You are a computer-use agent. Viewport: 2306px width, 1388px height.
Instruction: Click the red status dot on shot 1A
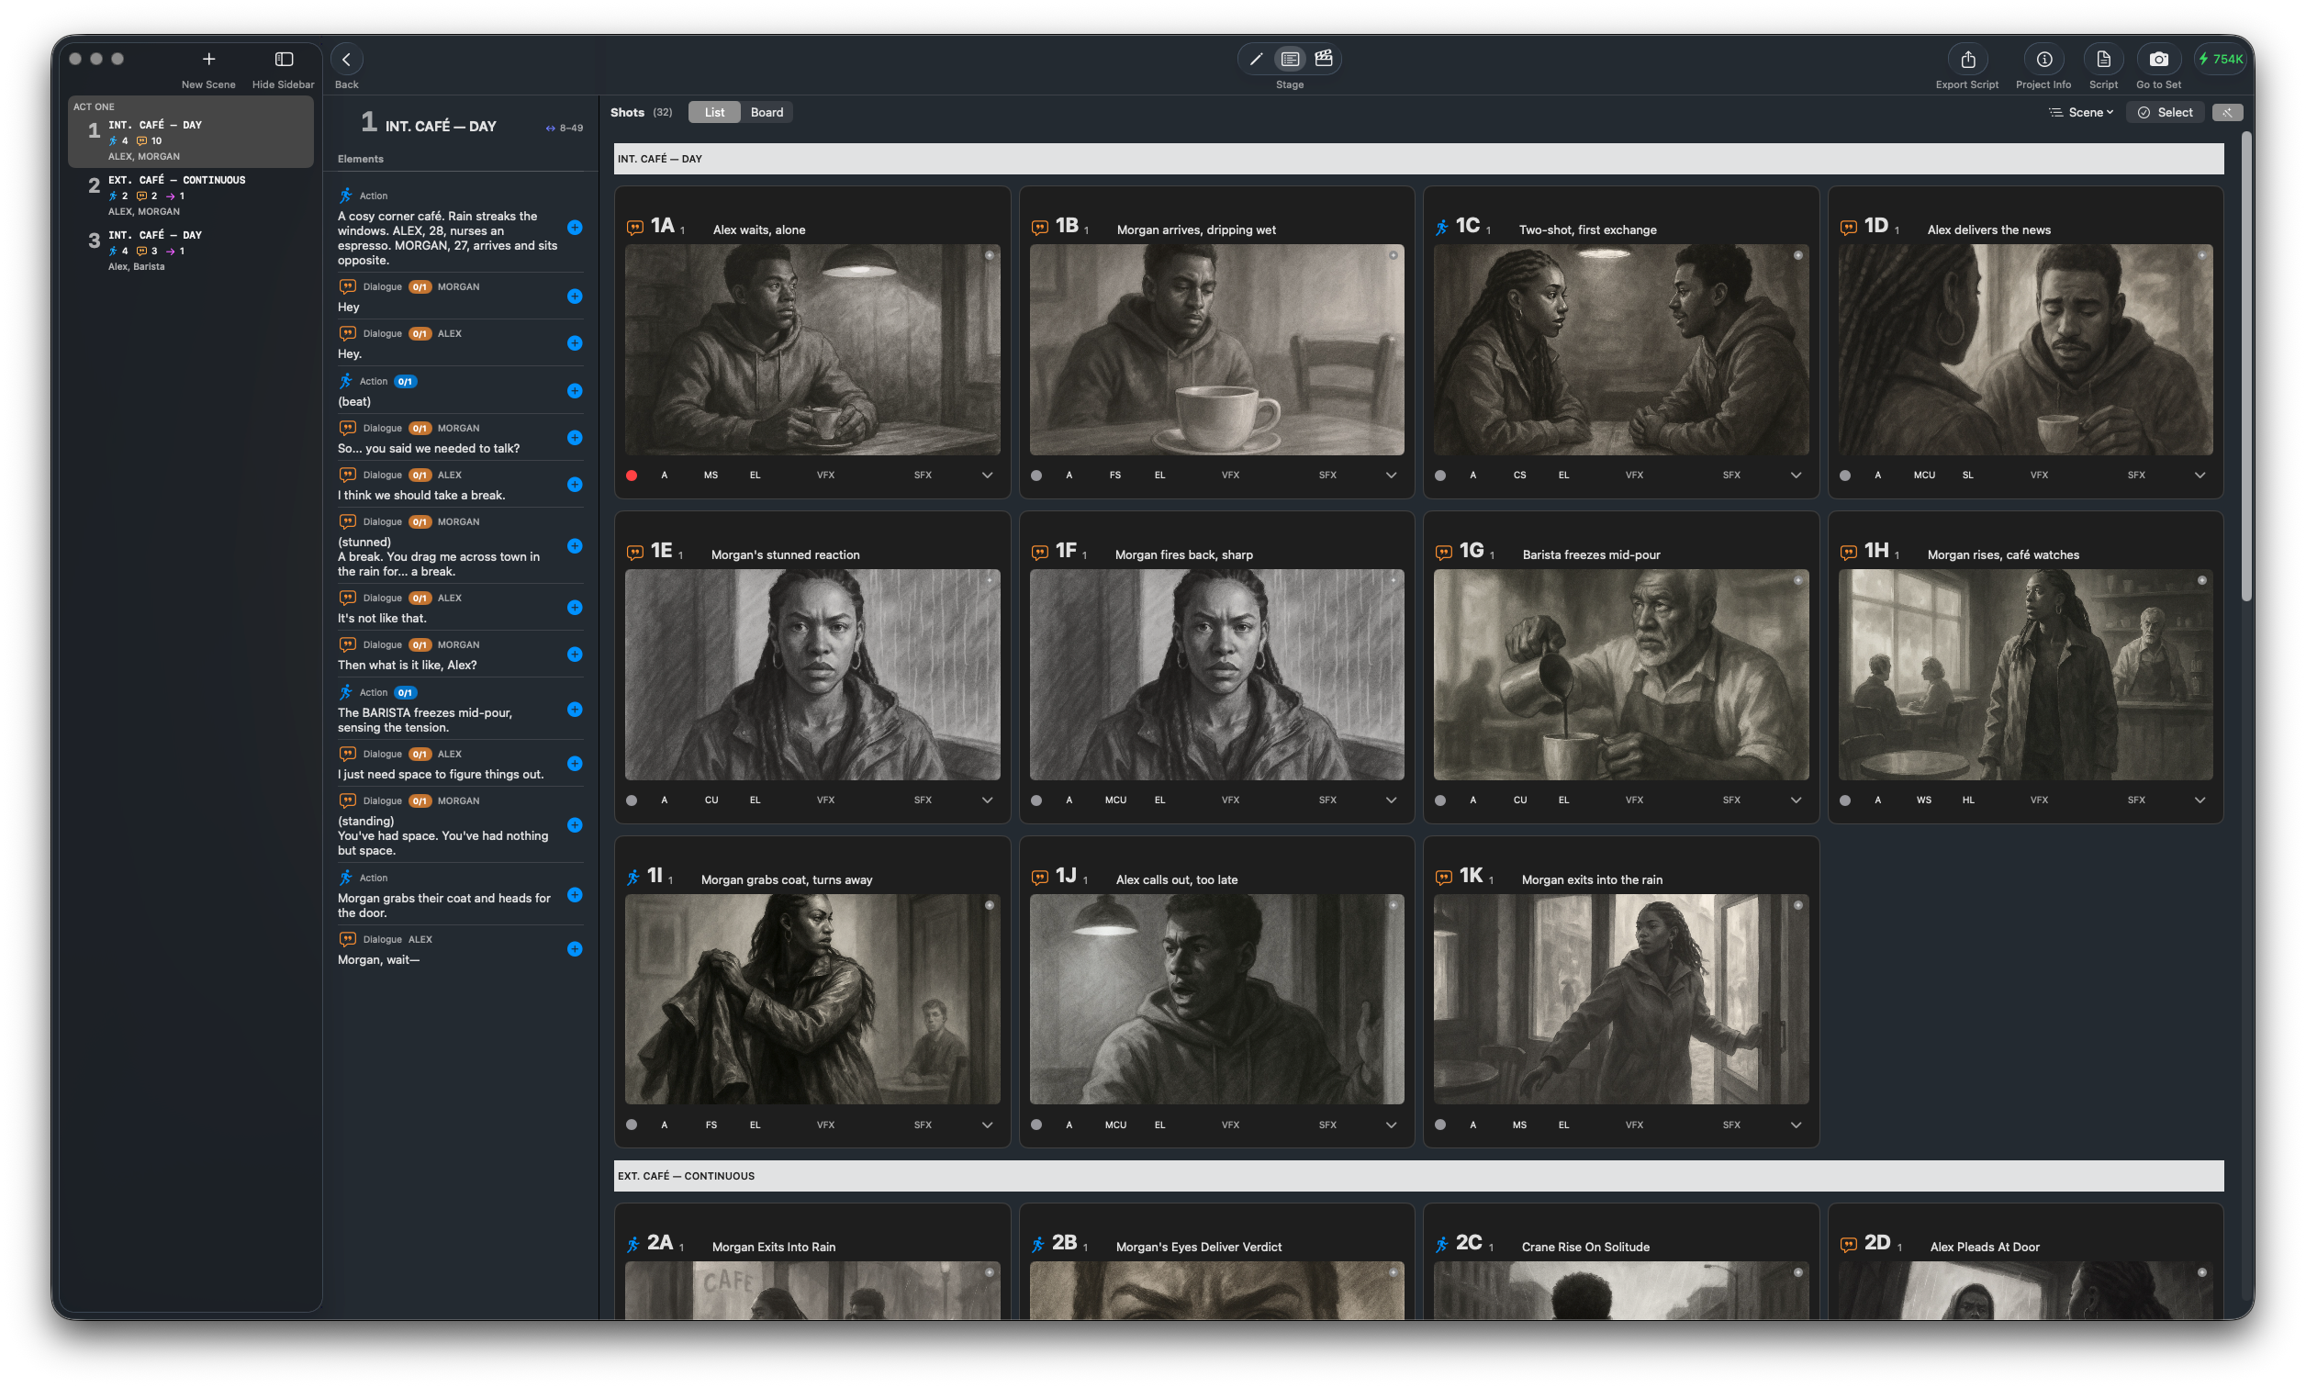coord(632,476)
